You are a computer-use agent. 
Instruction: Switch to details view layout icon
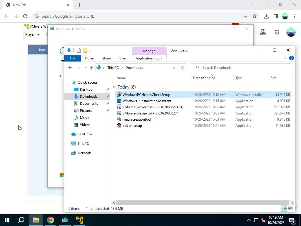(284, 209)
